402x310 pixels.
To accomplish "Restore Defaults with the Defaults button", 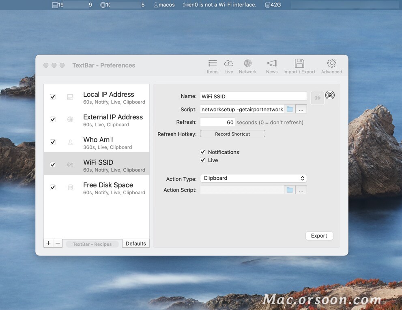I will click(135, 243).
